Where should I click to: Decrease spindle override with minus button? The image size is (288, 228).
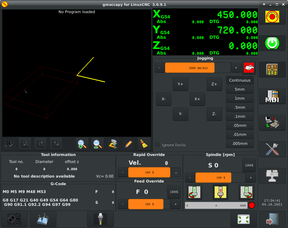(190, 178)
